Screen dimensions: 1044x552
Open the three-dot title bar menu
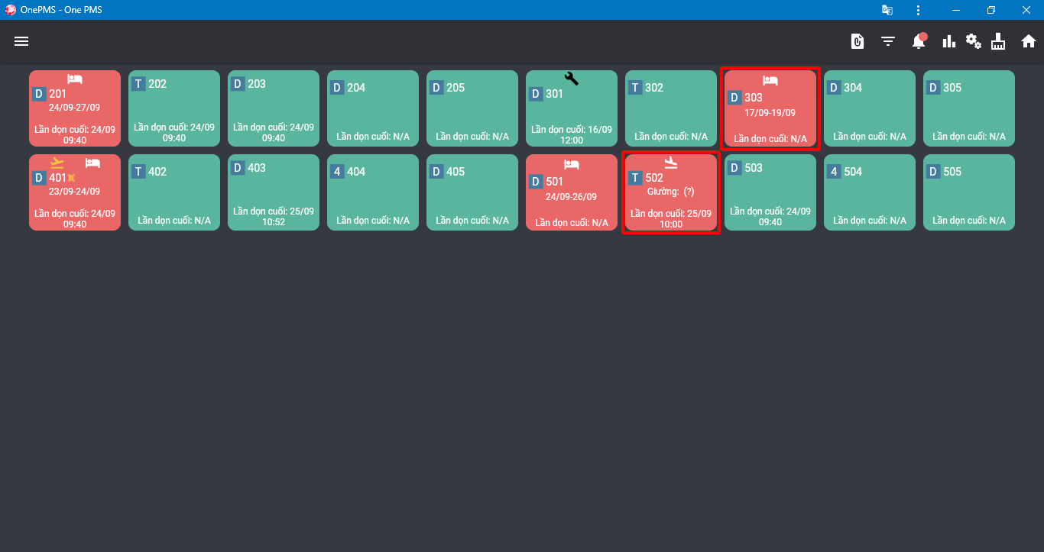click(918, 10)
